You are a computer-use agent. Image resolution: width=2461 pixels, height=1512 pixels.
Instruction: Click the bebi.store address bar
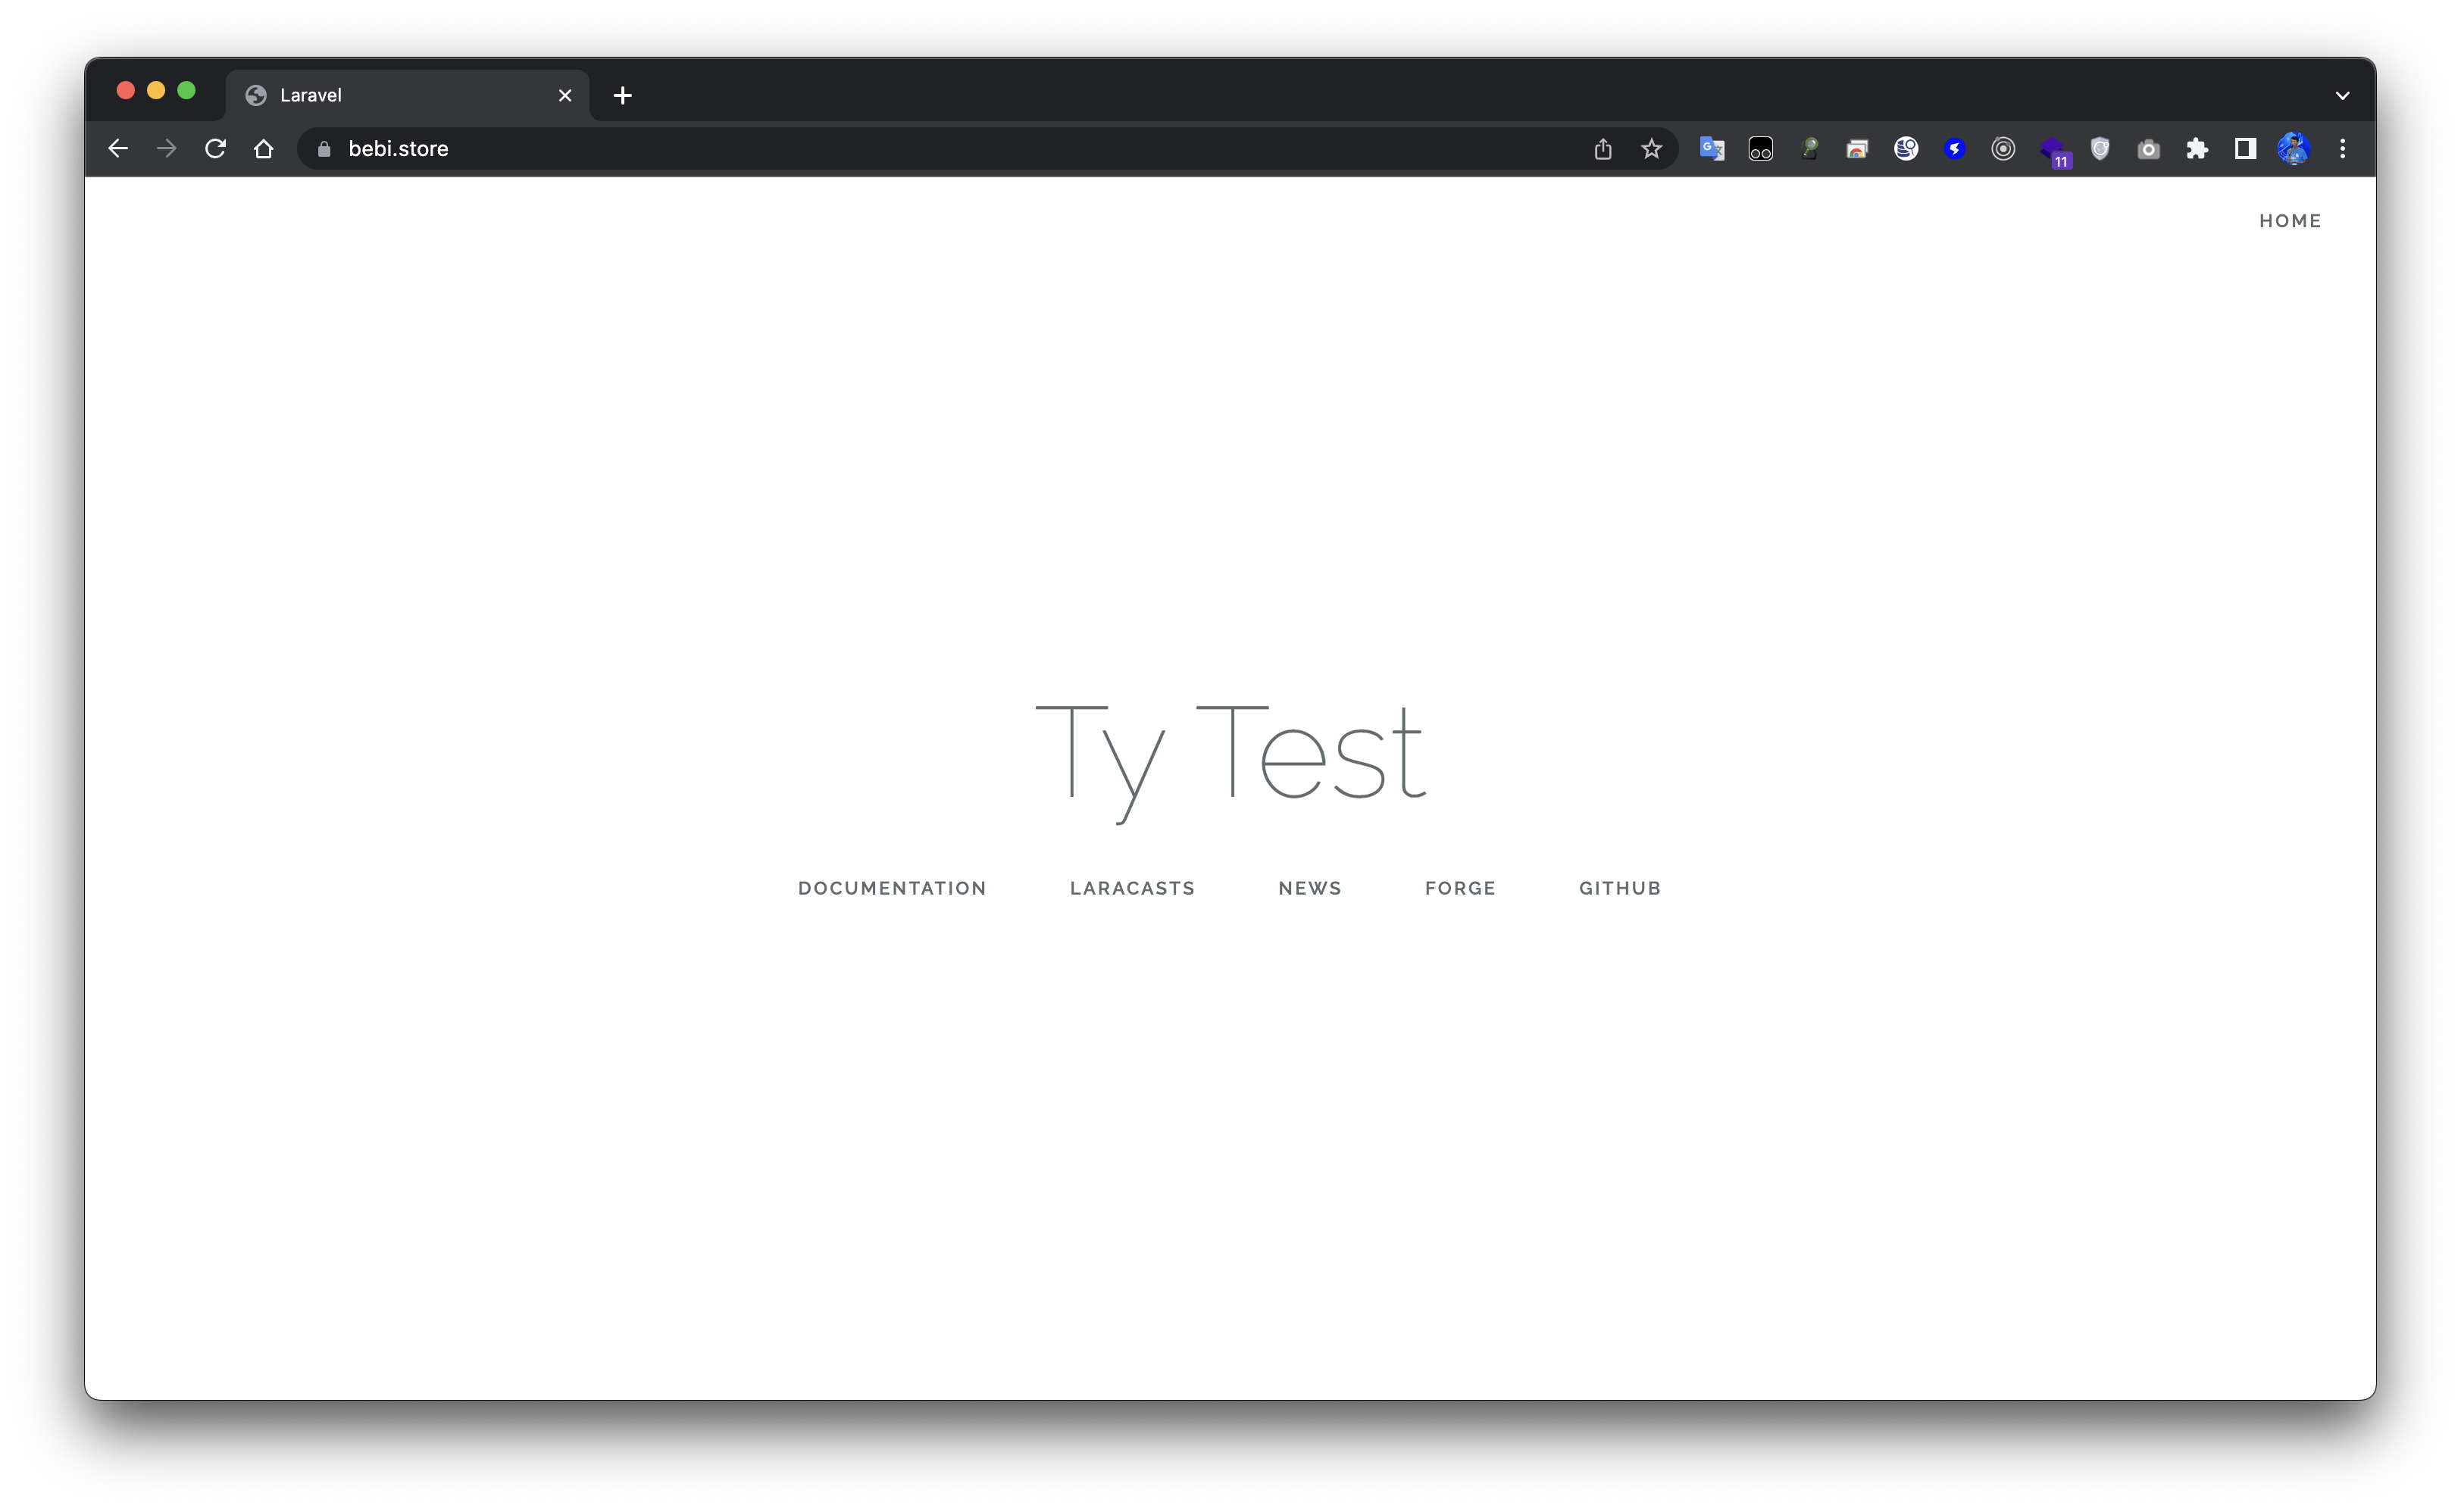(900, 149)
